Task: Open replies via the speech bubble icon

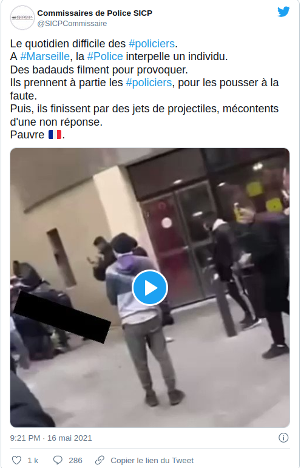Action: [58, 460]
